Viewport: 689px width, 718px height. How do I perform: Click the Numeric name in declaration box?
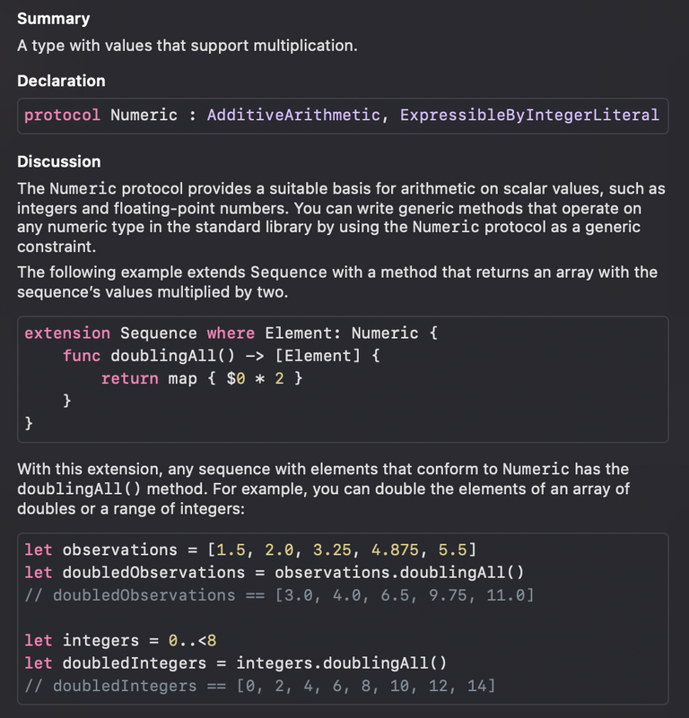(x=144, y=115)
